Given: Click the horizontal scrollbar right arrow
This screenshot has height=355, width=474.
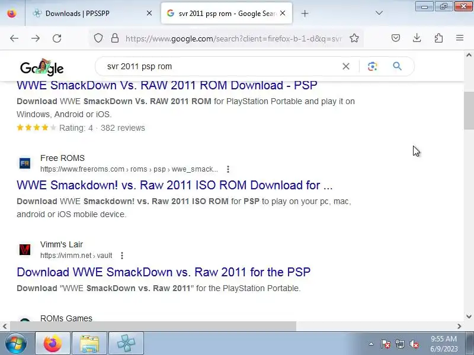Looking at the screenshot, I should click(459, 326).
